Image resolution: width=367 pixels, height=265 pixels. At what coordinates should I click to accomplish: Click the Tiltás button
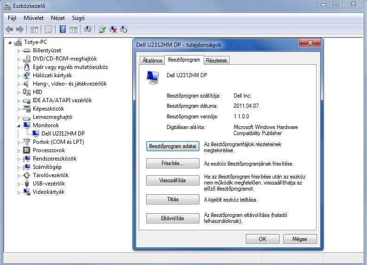pyautogui.click(x=173, y=199)
